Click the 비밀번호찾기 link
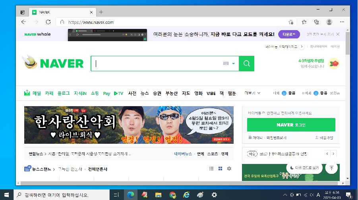Screen dimensions: 358x200 (x=277, y=138)
